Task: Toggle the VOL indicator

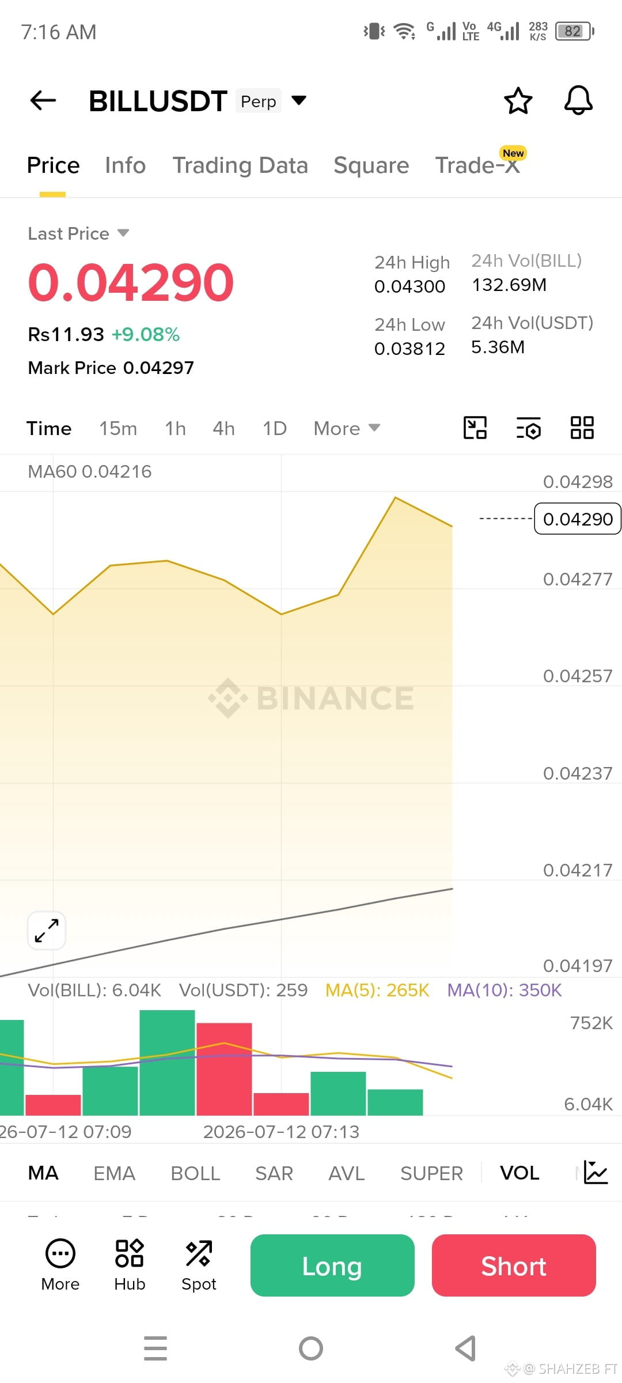Action: [x=519, y=1173]
